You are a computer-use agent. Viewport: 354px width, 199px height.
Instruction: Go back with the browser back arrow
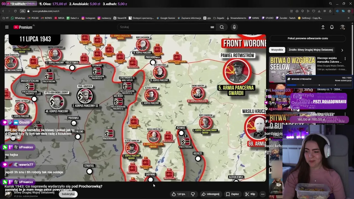[3, 11]
